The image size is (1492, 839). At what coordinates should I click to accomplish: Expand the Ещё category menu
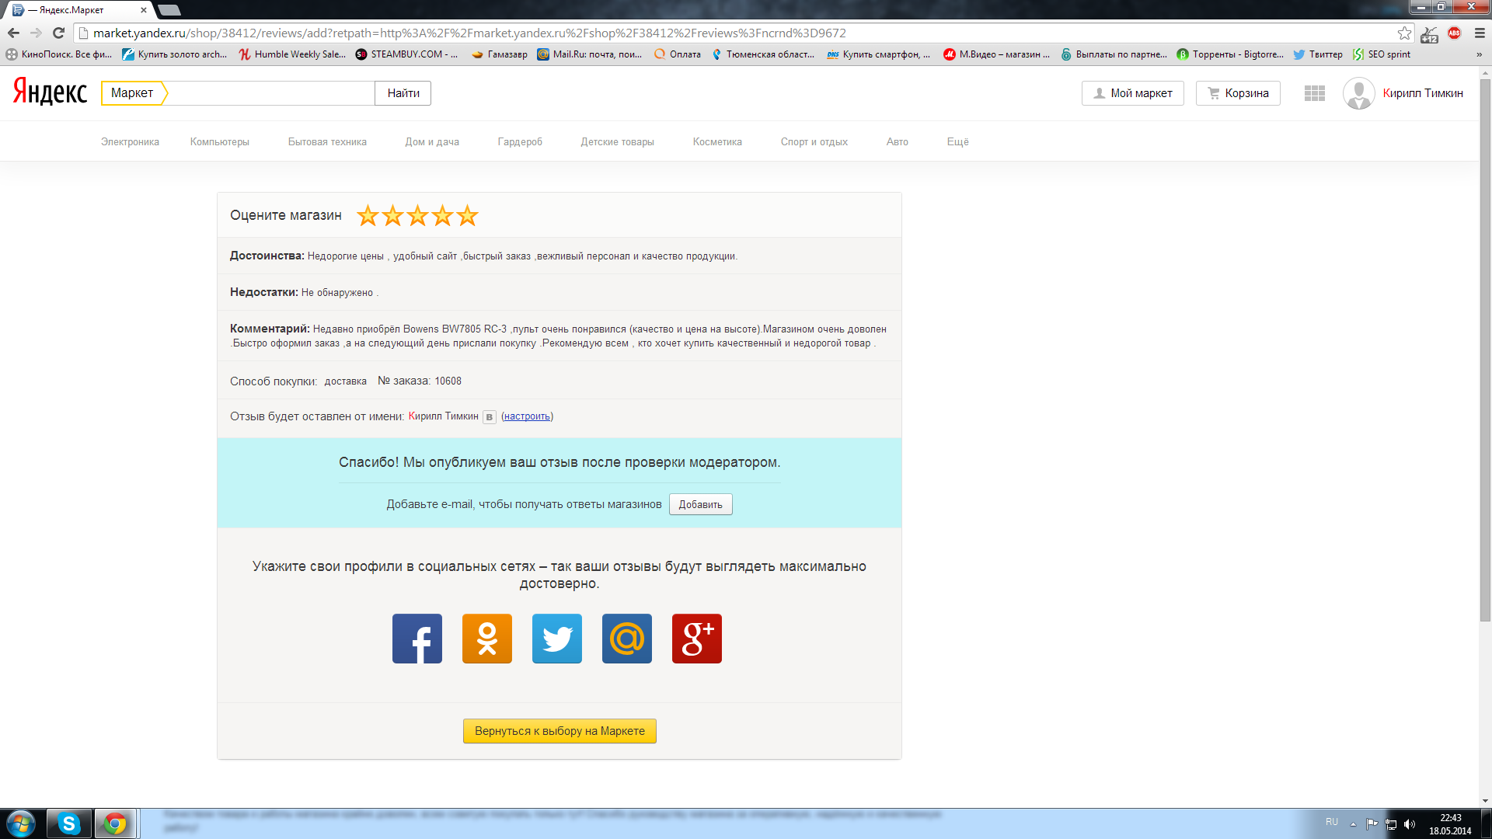click(957, 142)
